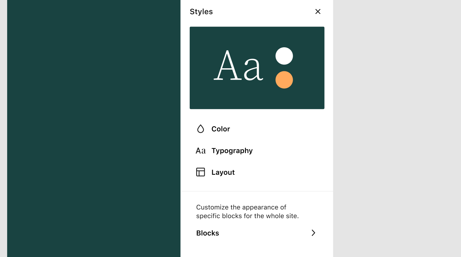Click the Layout grid icon
The width and height of the screenshot is (461, 257).
200,172
